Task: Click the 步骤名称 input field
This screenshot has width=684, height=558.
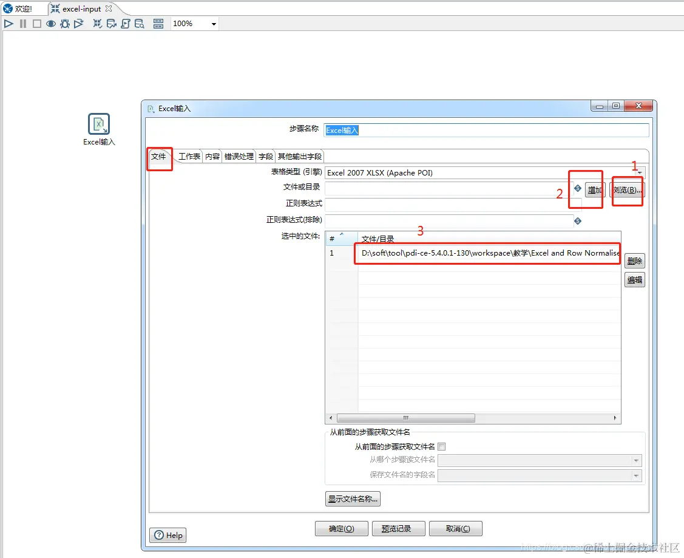Action: coord(486,130)
